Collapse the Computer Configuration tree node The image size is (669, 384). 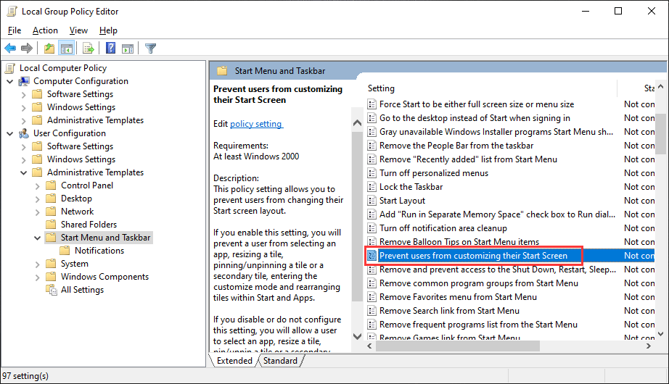(9, 81)
